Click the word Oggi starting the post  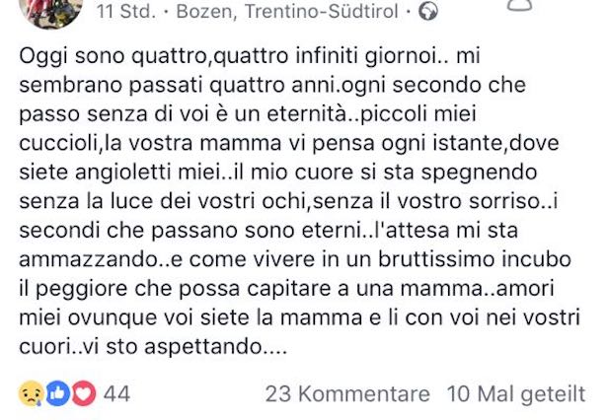pyautogui.click(x=43, y=56)
